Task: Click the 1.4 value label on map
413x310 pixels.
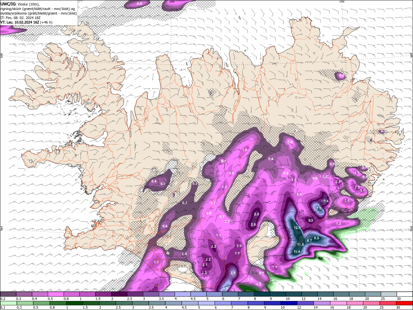Action: pos(347,201)
